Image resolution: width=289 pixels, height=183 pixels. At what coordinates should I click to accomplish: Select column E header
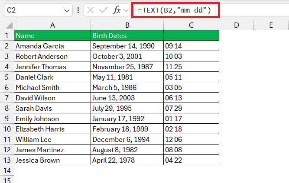pos(271,25)
